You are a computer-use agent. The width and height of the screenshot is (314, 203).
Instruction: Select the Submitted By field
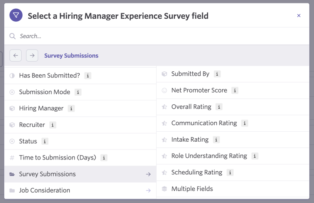pyautogui.click(x=233, y=74)
